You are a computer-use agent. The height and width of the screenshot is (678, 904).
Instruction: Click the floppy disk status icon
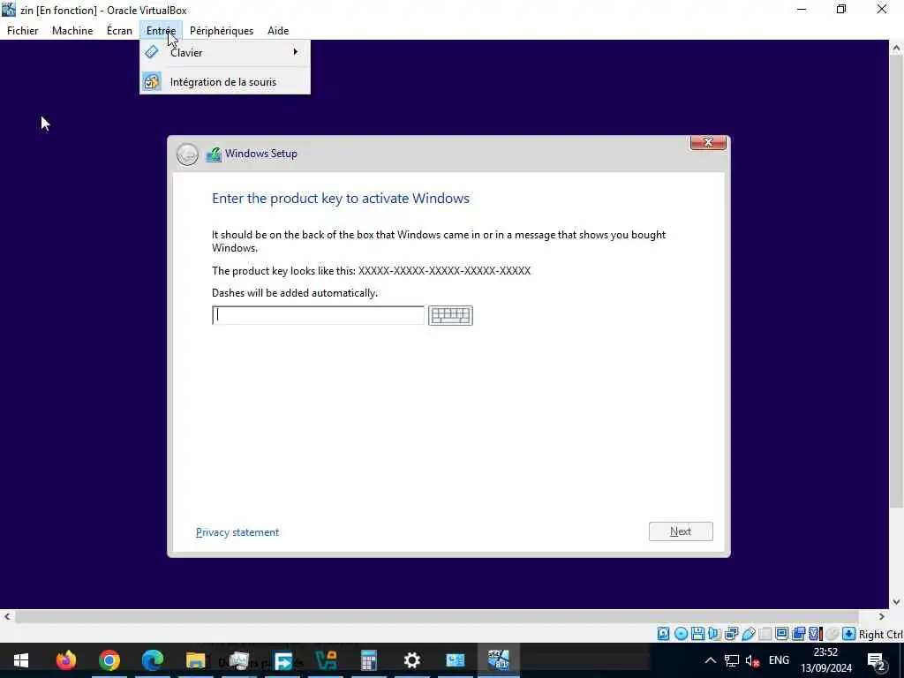697,634
